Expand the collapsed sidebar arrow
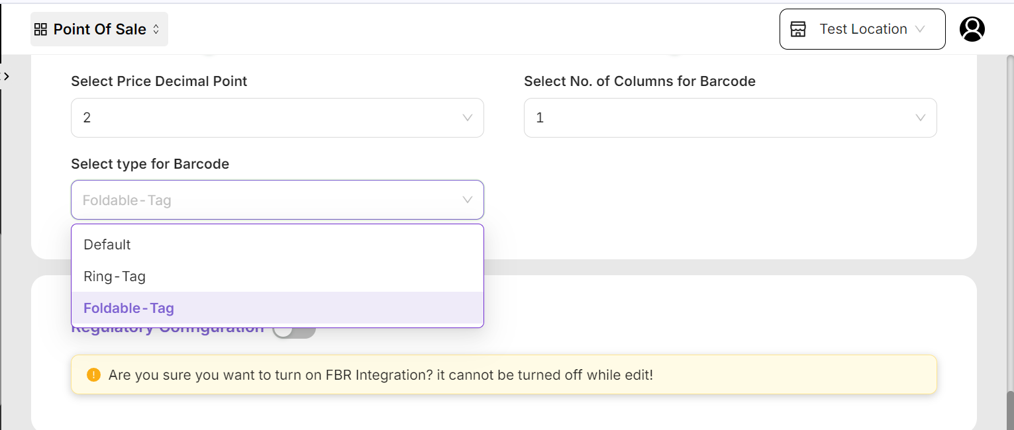The width and height of the screenshot is (1014, 430). (x=7, y=76)
